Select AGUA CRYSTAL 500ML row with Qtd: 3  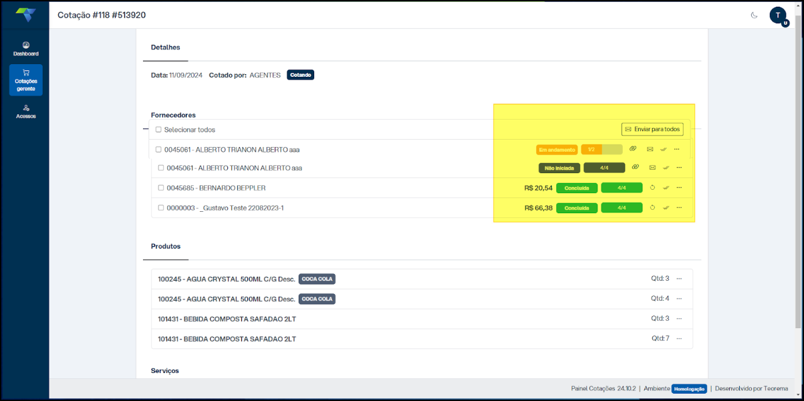point(422,279)
